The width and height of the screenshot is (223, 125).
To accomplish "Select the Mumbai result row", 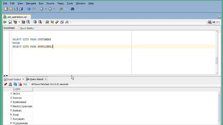I will click(18, 110).
